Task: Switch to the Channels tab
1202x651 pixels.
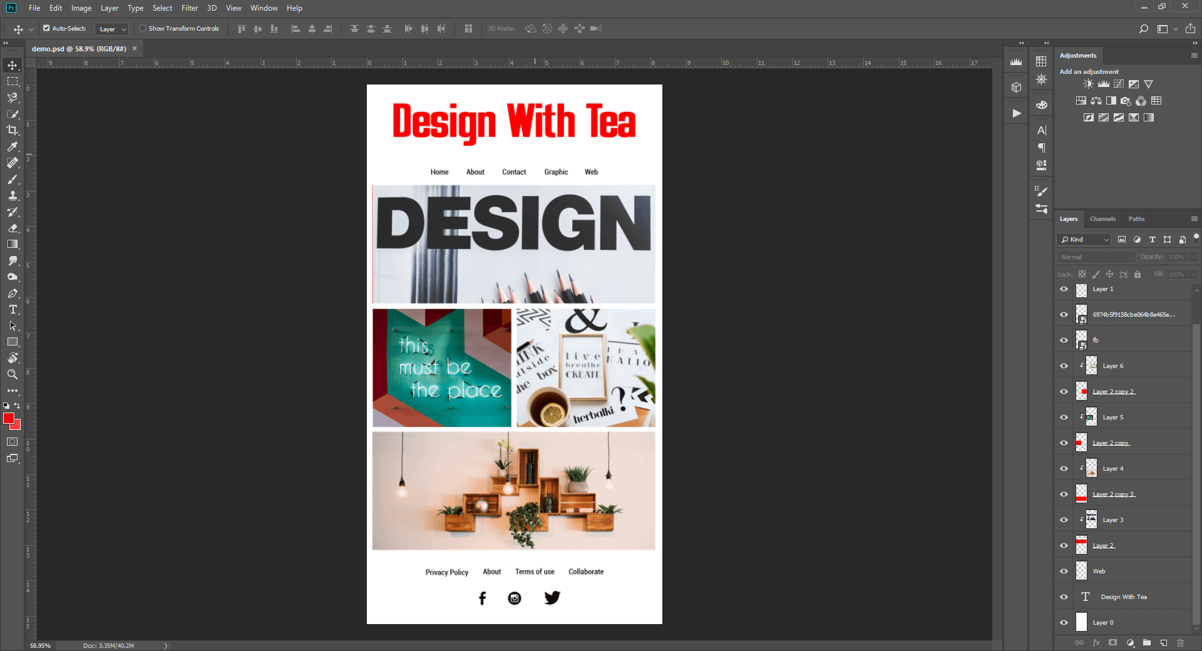Action: pyautogui.click(x=1102, y=218)
